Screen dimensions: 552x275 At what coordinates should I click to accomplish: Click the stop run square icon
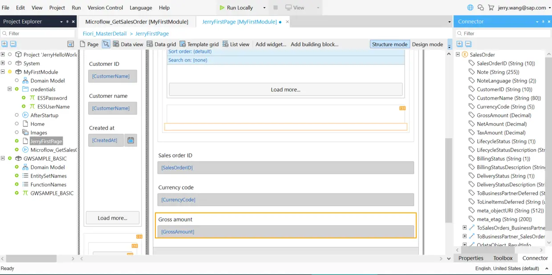tap(276, 8)
